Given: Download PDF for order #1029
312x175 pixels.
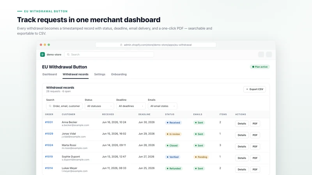Looking at the screenshot, I should [255, 135].
